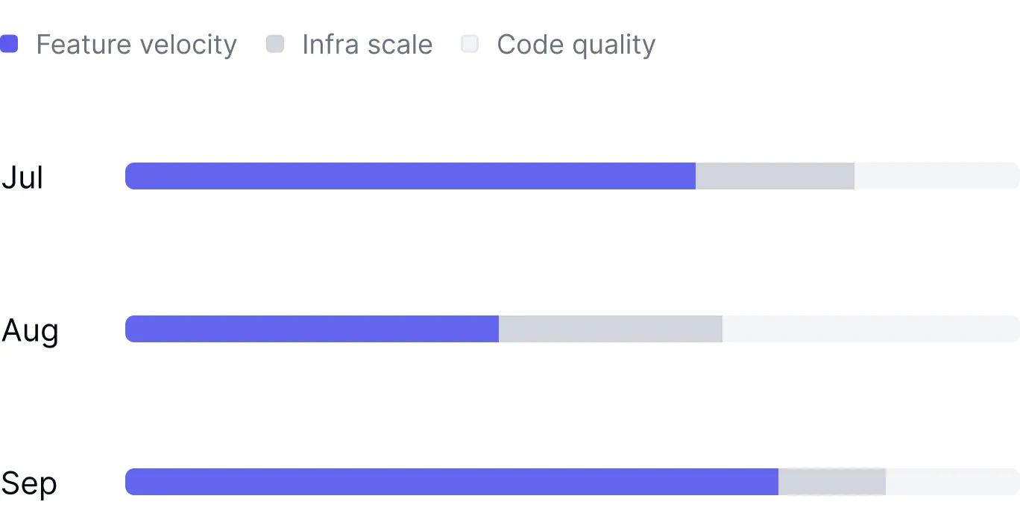Click the light Code quality legend swatch
Image resolution: width=1020 pixels, height=528 pixels.
(470, 44)
